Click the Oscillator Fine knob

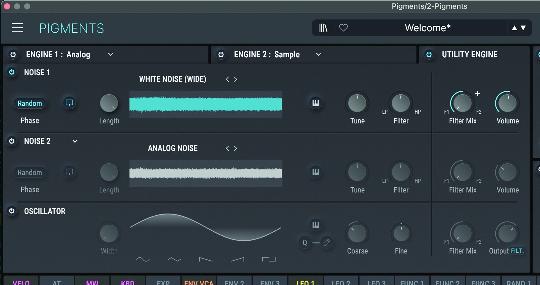pyautogui.click(x=401, y=233)
